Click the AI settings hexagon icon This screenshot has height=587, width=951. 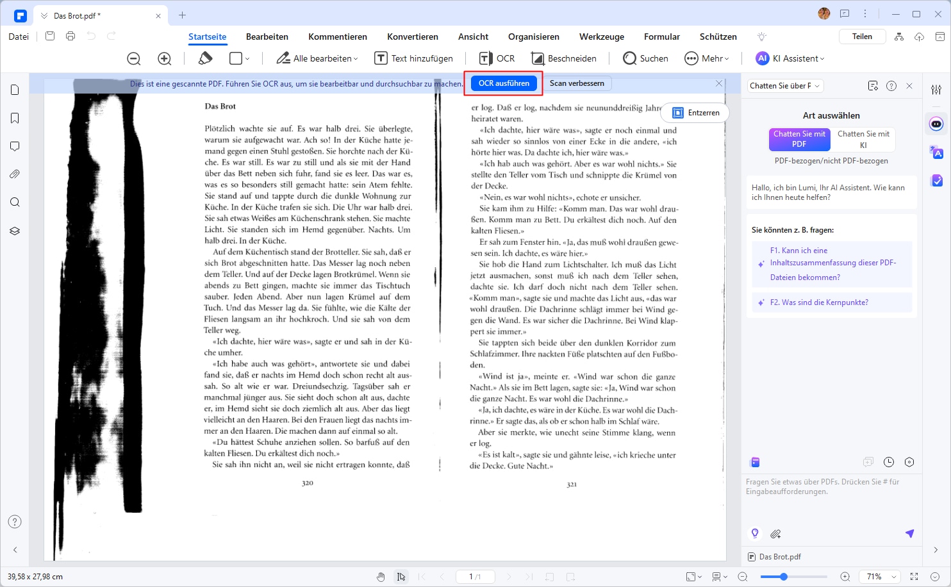coord(909,462)
